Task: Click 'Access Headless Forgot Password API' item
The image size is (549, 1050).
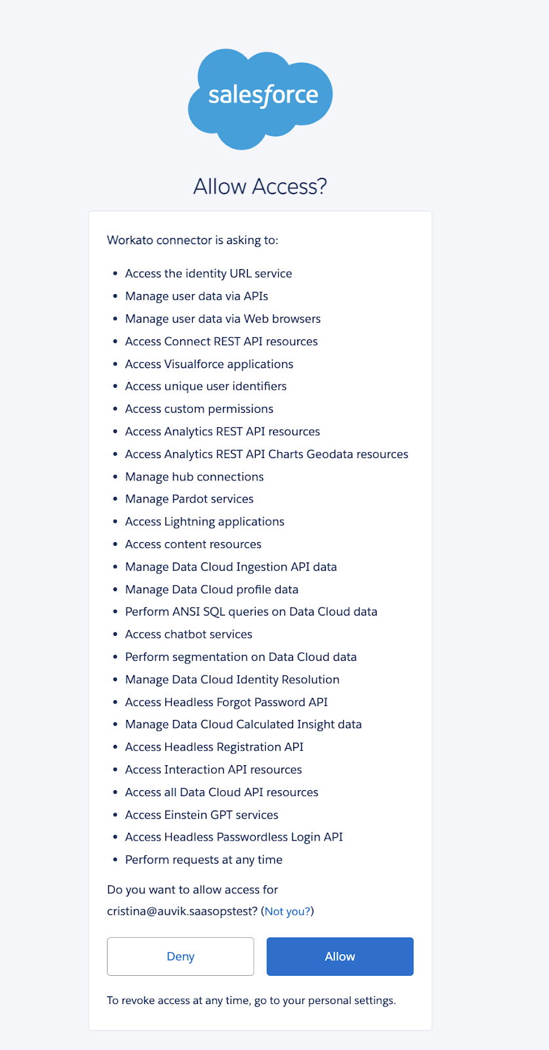Action: 226,702
